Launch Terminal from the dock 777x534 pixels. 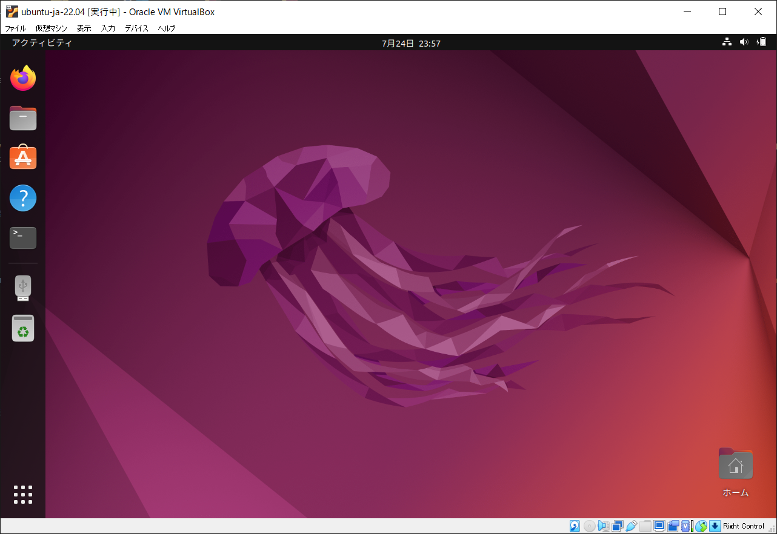pyautogui.click(x=23, y=238)
